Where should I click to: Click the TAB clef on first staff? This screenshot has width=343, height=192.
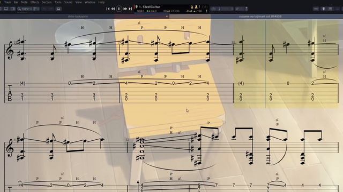click(10, 93)
